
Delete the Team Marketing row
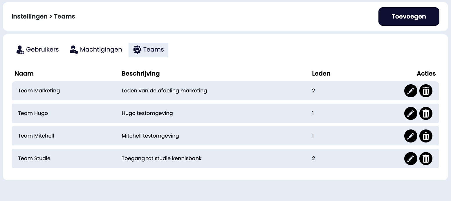pos(426,91)
